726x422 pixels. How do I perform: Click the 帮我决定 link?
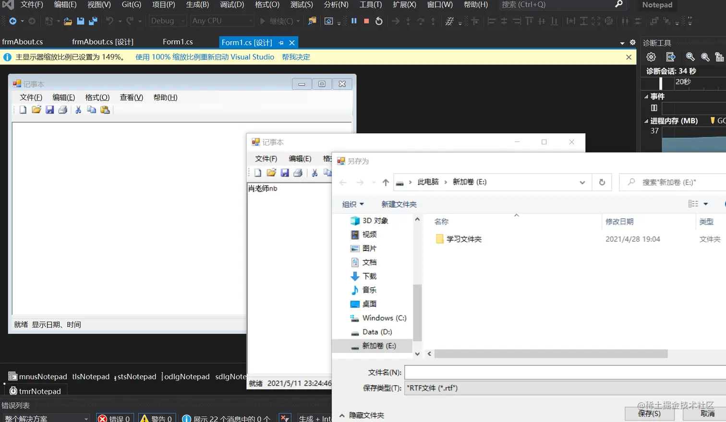point(296,57)
